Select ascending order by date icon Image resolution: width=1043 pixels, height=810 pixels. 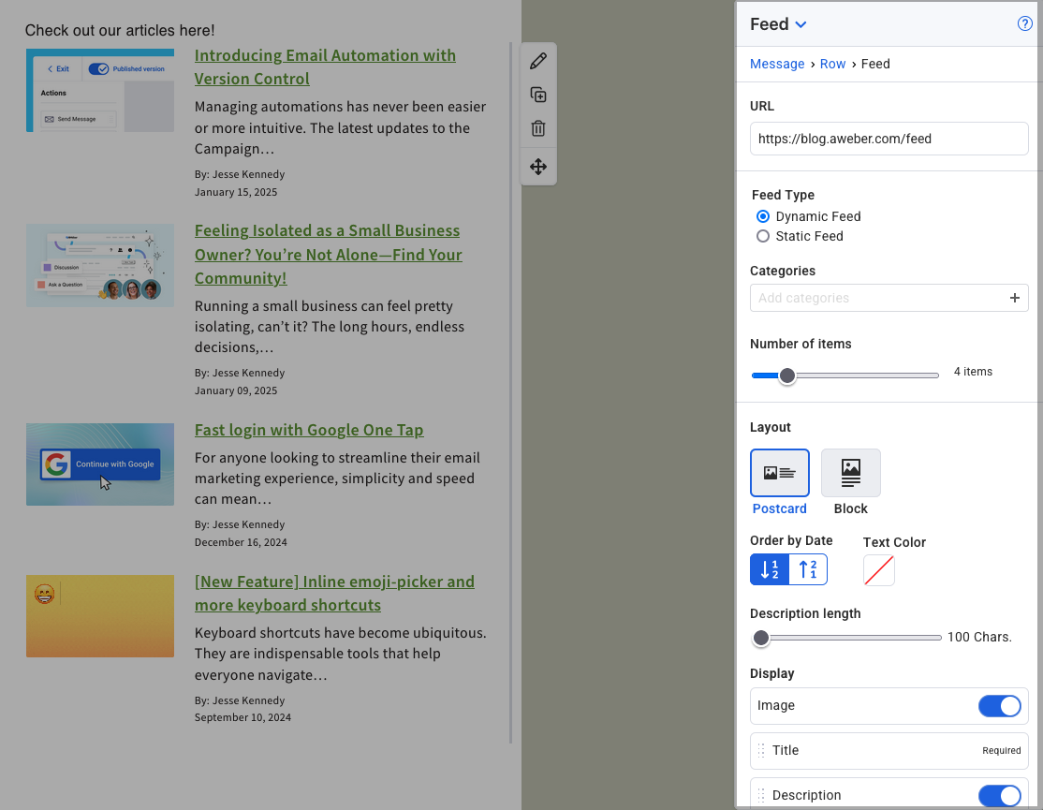pyautogui.click(x=808, y=568)
